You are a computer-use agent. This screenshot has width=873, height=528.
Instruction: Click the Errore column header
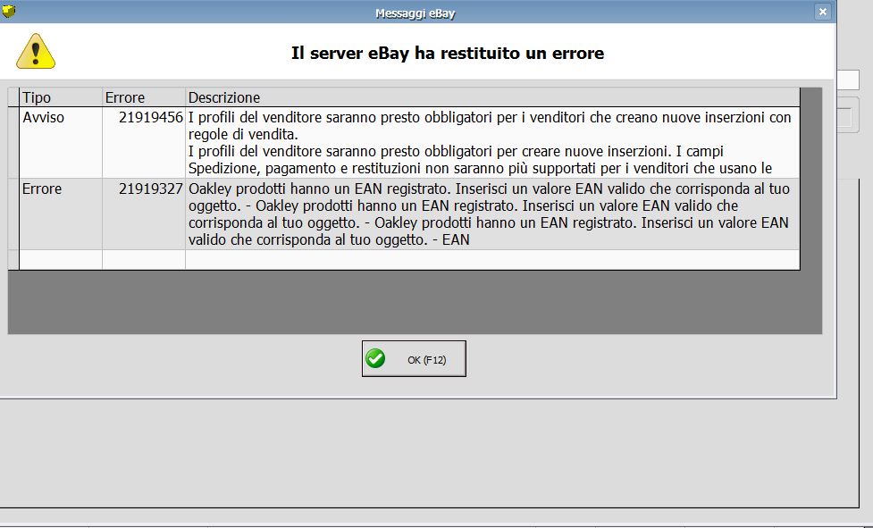pyautogui.click(x=144, y=97)
